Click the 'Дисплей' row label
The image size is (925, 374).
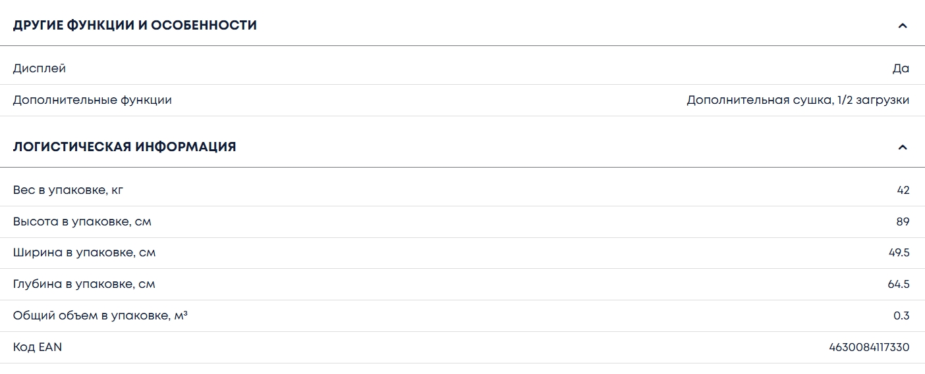pos(40,68)
